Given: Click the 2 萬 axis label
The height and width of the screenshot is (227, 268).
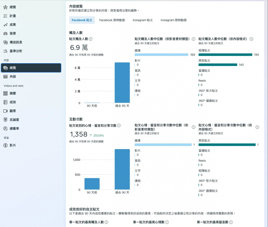Looking at the screenshot, I should pos(77,91).
